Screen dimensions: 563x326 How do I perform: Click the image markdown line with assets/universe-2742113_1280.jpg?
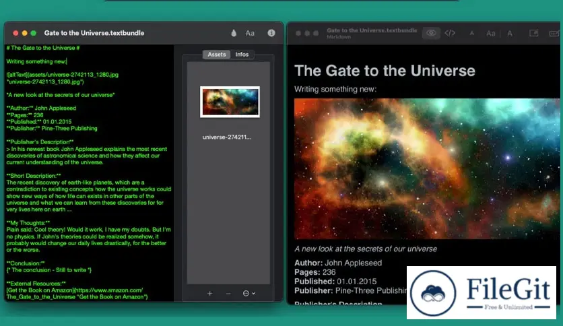coord(63,78)
